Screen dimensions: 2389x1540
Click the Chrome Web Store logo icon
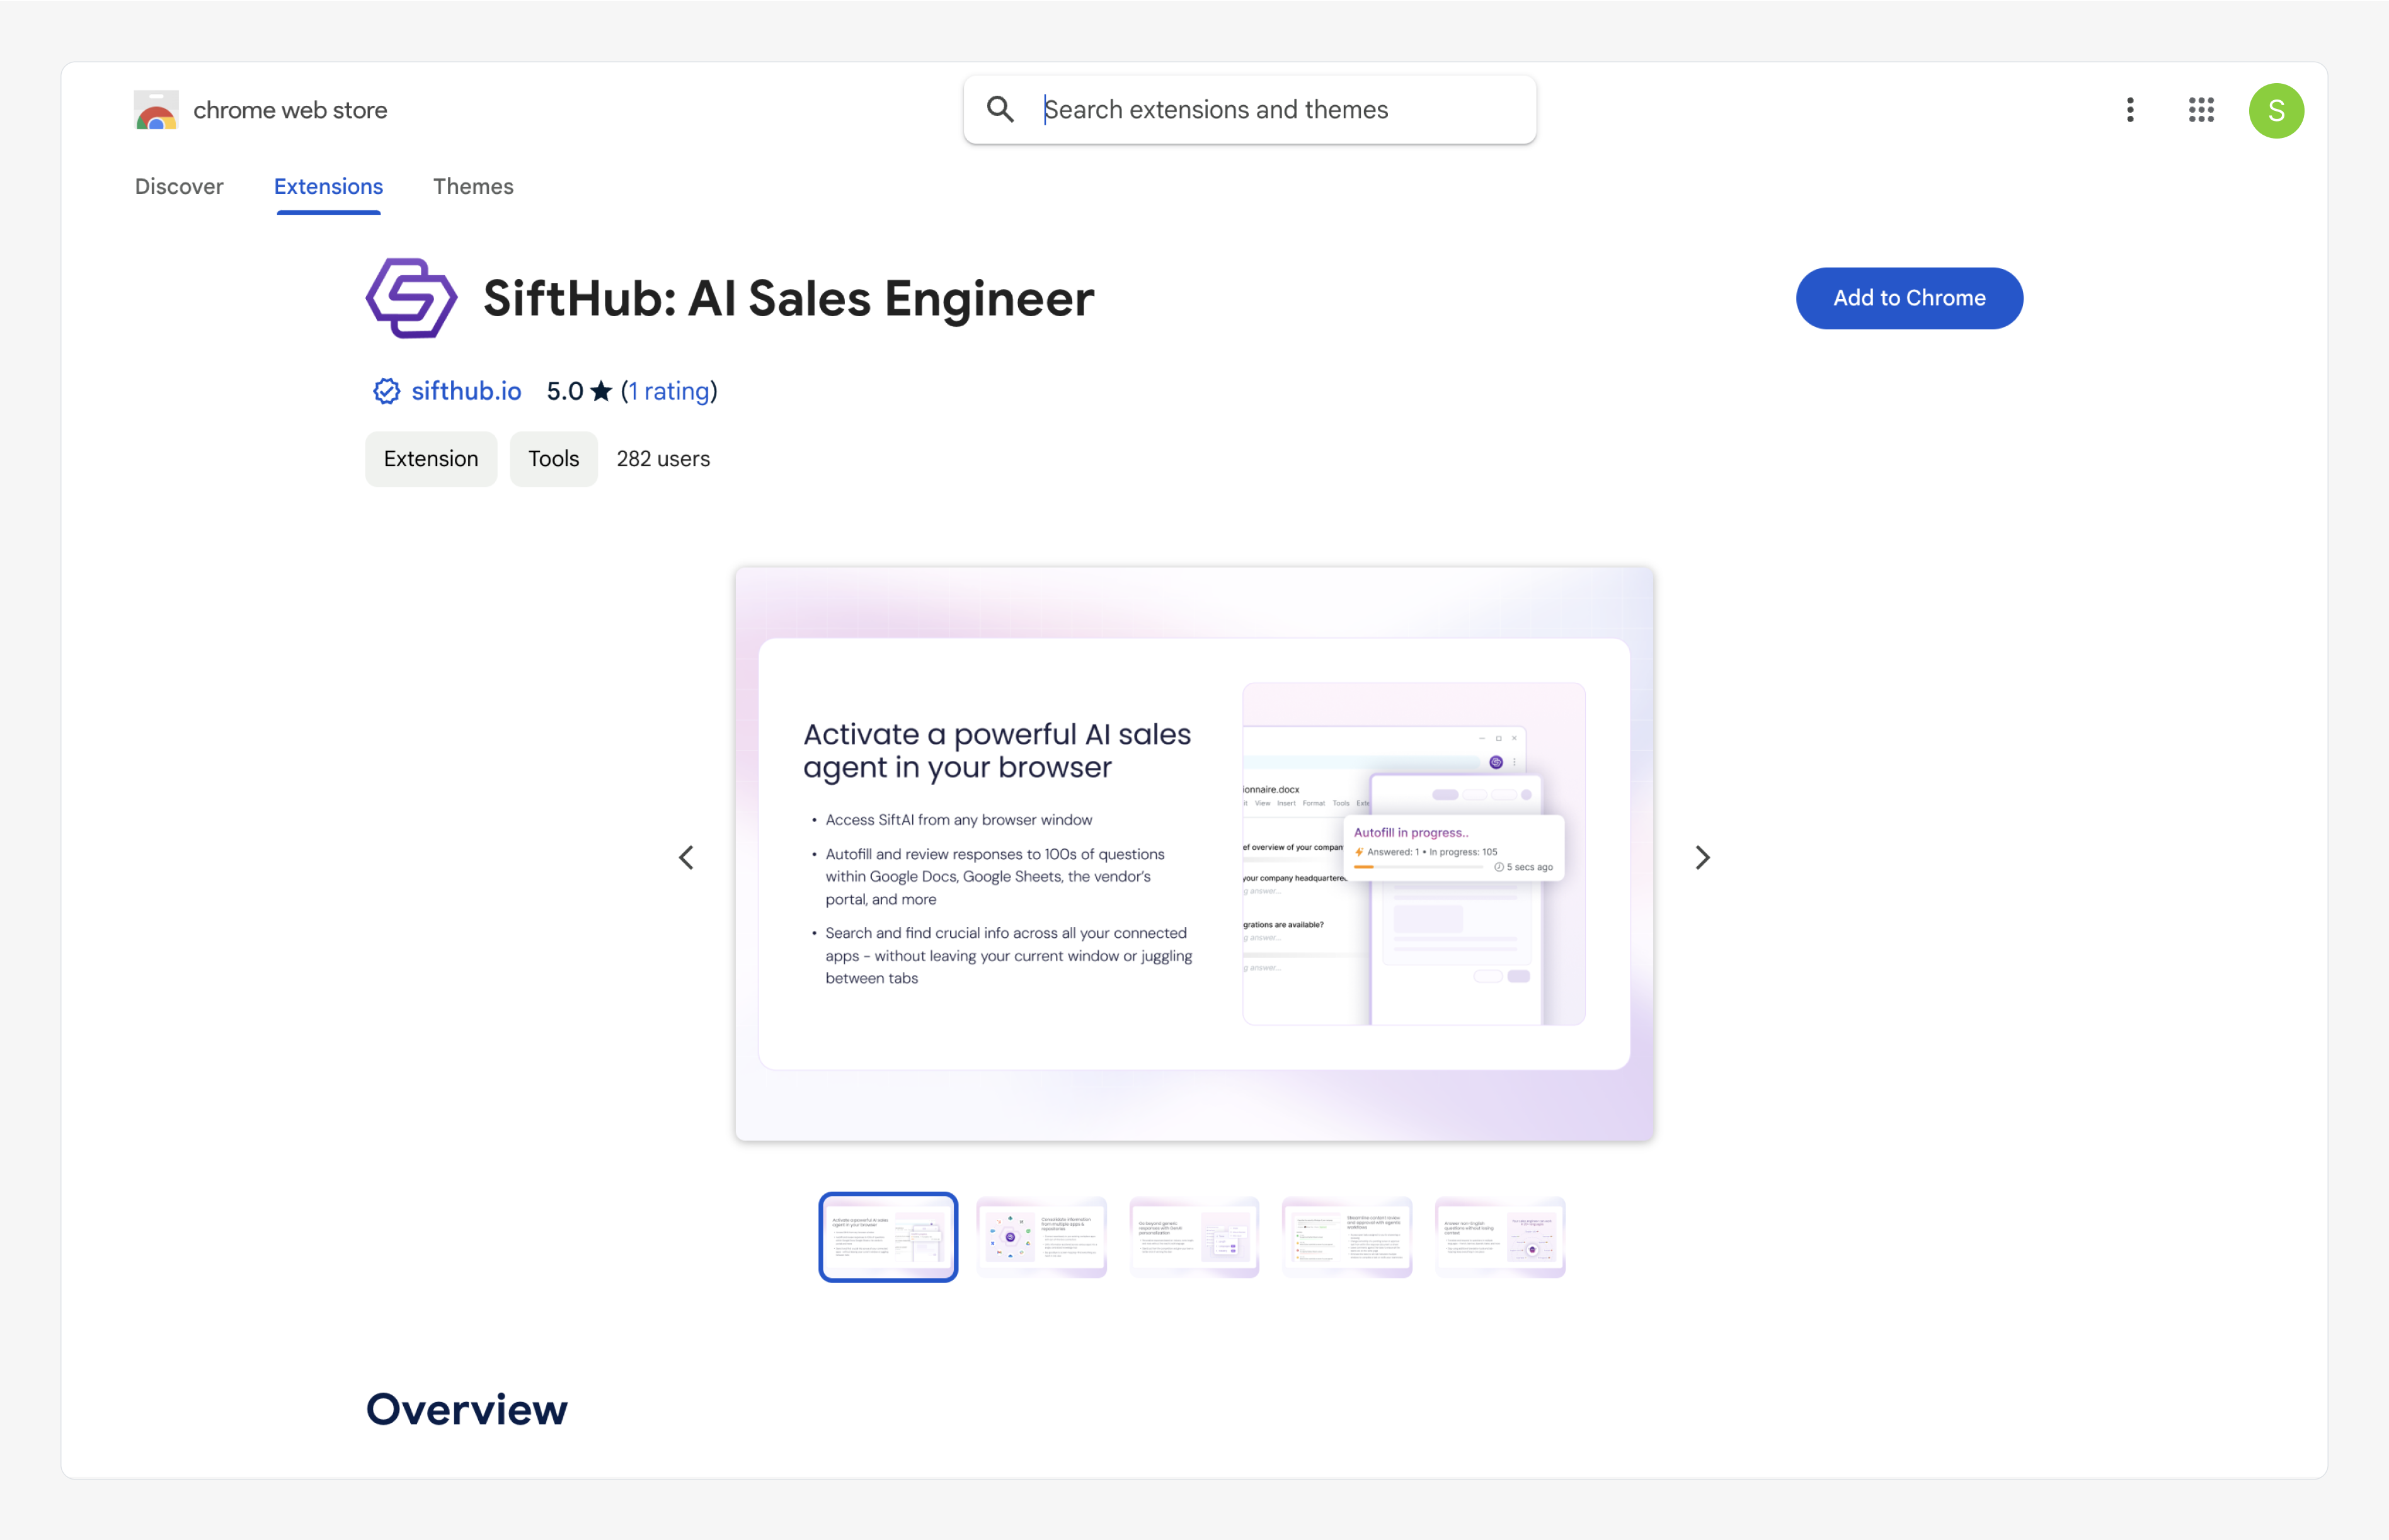point(156,110)
